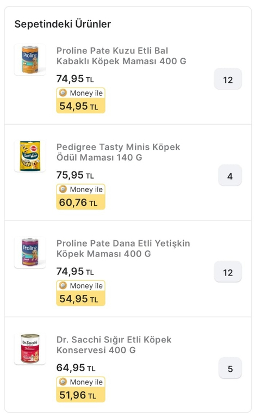Open the Dr. Sacchi can thumbnail
Viewport: 261px width, 417px height.
[x=30, y=348]
